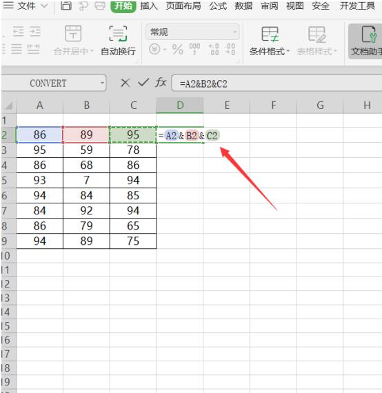Screen dimensions: 382x393
Task: Select cell B5 containing 7
Action: tap(86, 180)
